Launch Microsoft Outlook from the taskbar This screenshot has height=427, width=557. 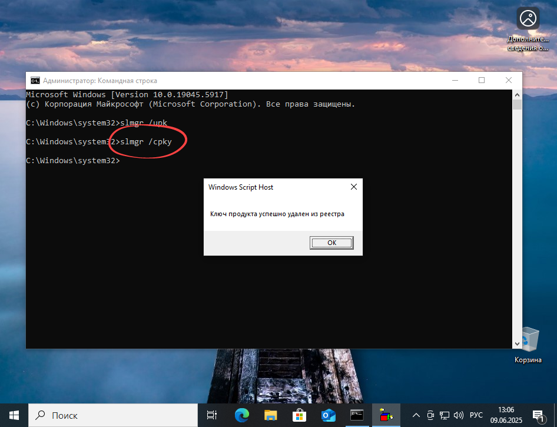click(328, 415)
